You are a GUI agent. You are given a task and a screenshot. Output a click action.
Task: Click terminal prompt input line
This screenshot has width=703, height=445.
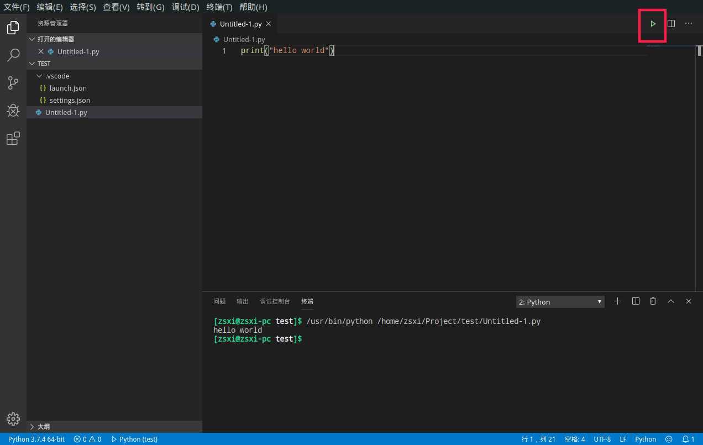[x=258, y=339]
